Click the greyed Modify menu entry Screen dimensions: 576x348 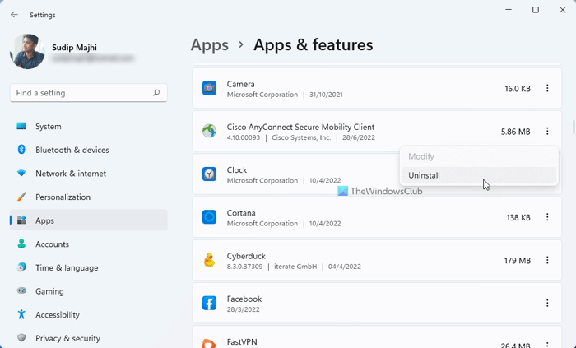tap(479, 156)
